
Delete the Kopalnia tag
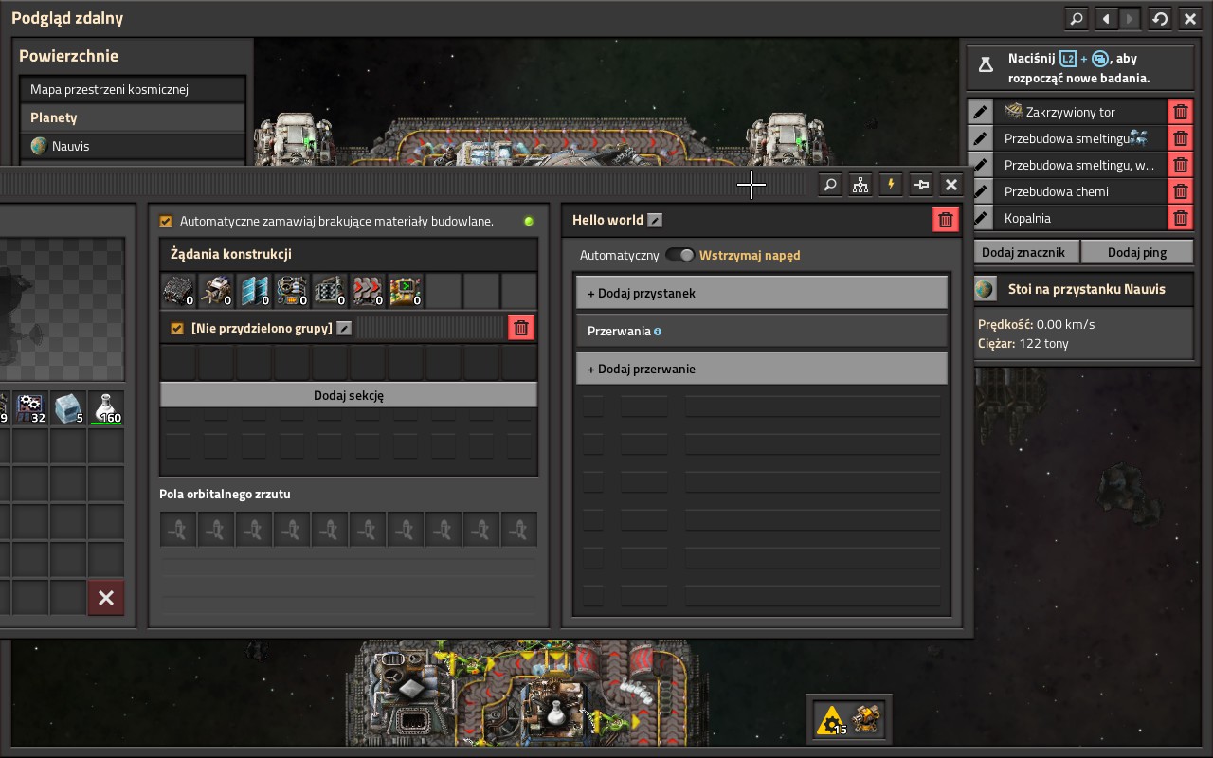click(x=1181, y=218)
